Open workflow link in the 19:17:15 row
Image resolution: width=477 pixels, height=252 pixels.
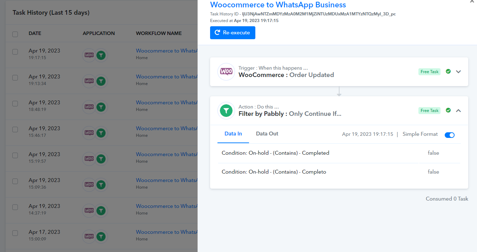click(x=167, y=51)
